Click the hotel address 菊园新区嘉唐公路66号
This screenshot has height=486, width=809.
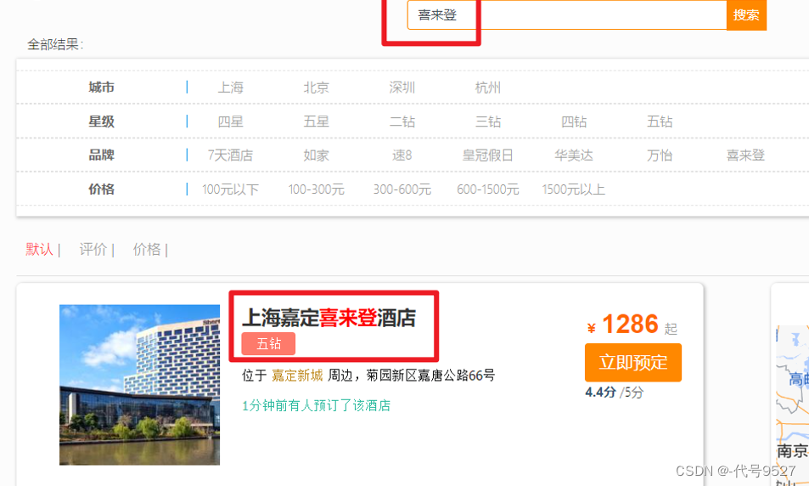pyautogui.click(x=430, y=376)
